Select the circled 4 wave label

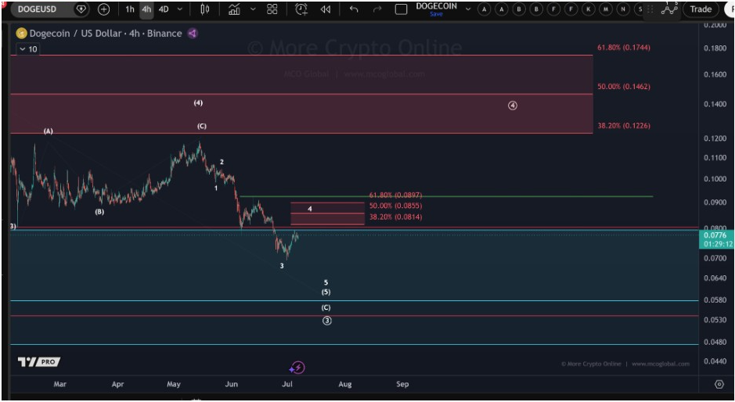[513, 106]
